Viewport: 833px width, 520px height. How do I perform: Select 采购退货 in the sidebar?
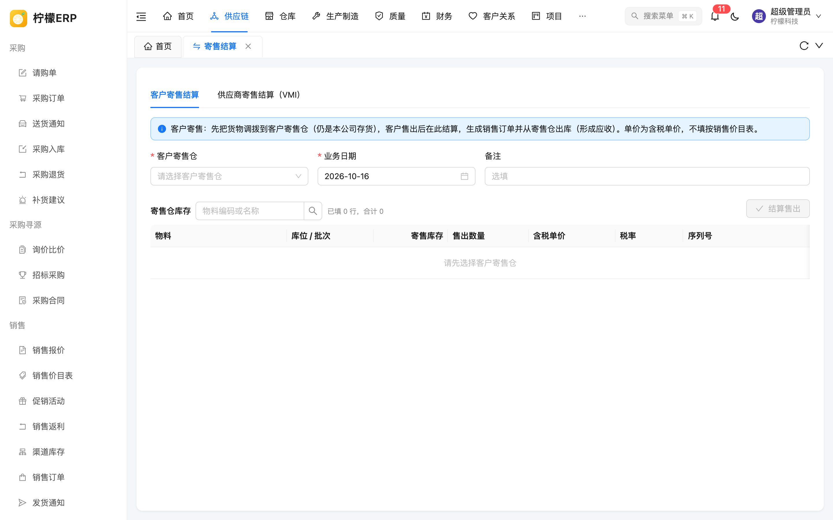63,175
